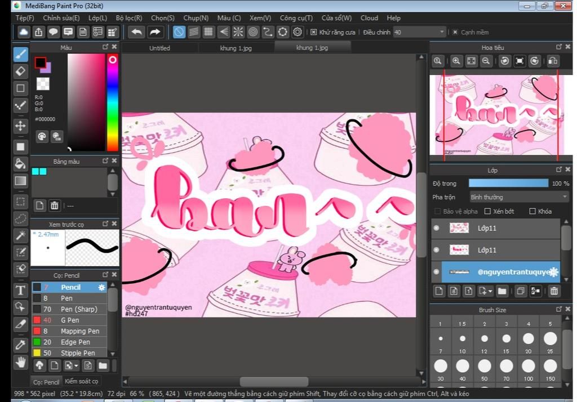Enable crisscross grid snap

point(208,32)
